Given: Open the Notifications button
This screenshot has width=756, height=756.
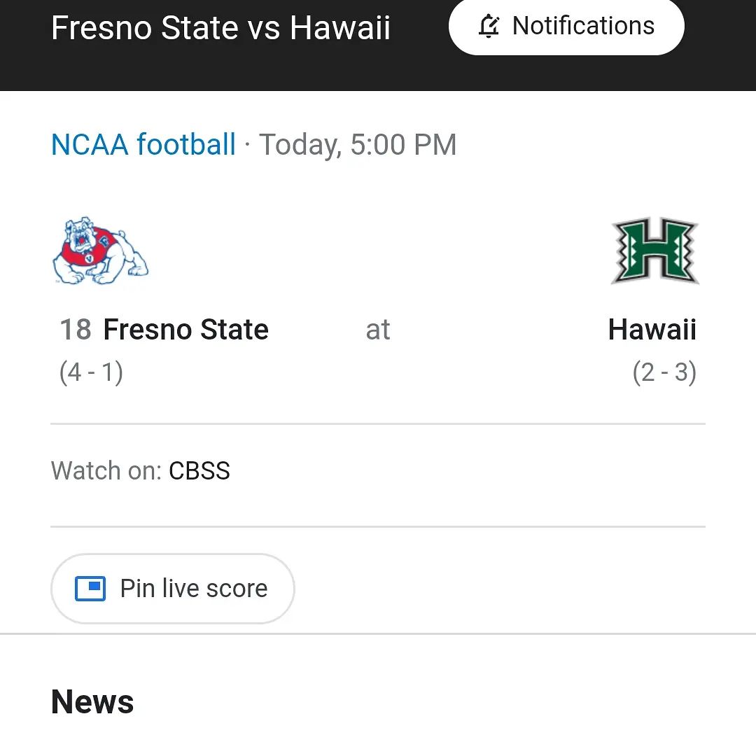Looking at the screenshot, I should coord(566,26).
